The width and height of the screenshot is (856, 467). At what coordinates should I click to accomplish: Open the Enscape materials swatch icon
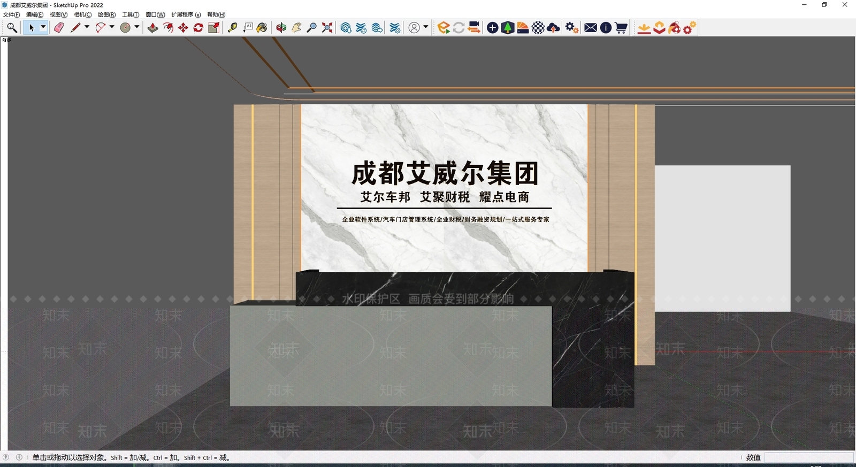click(x=523, y=28)
